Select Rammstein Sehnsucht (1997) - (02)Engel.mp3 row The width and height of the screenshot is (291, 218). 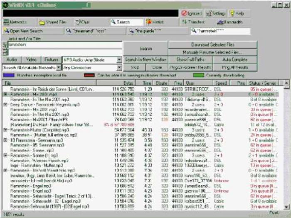pyautogui.click(x=141, y=206)
